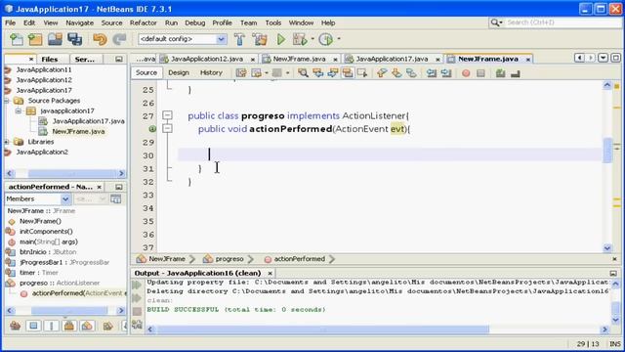This screenshot has width=625, height=352.
Task: Open the Navigate menu
Action: coord(79,22)
